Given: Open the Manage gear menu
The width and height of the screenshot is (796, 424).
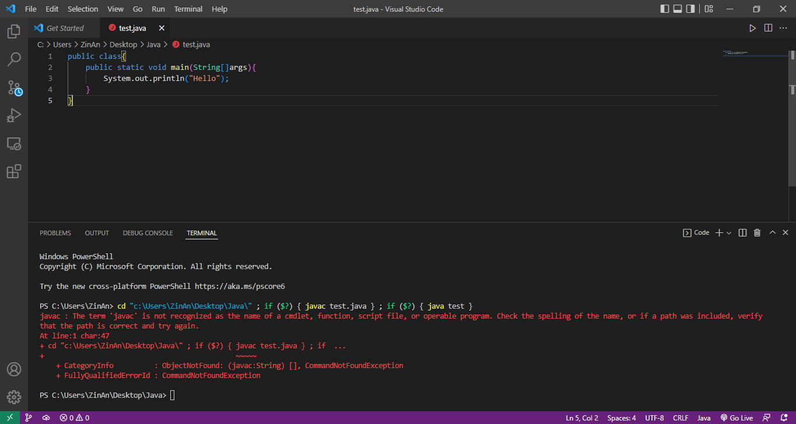Looking at the screenshot, I should 14,397.
